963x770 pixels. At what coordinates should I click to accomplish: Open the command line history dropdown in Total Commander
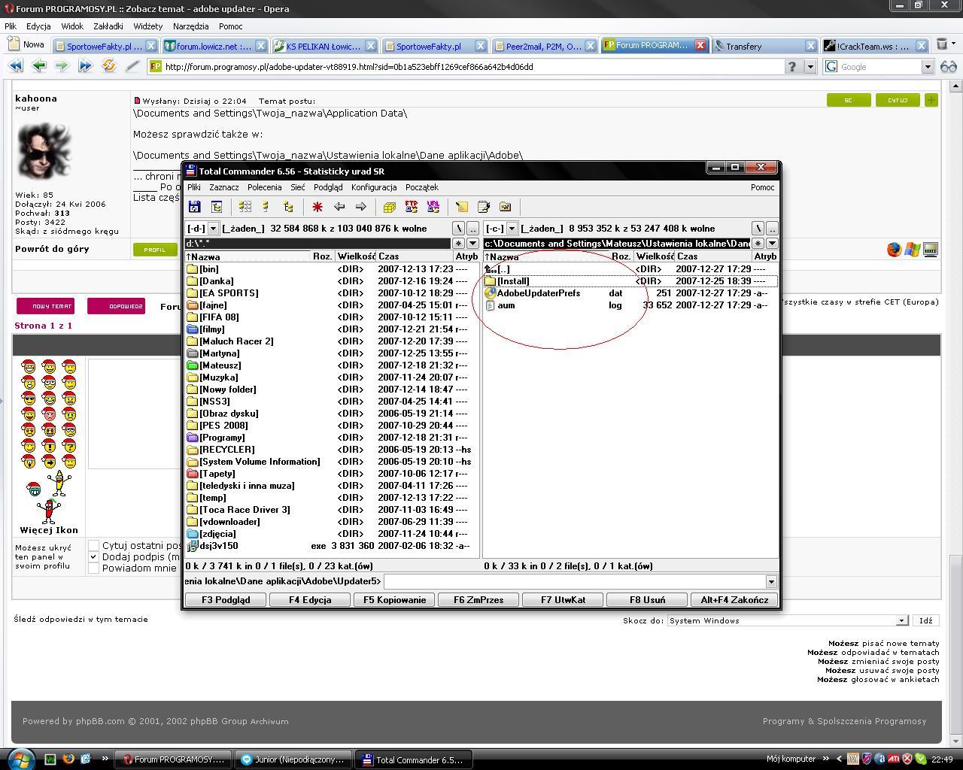(x=771, y=581)
